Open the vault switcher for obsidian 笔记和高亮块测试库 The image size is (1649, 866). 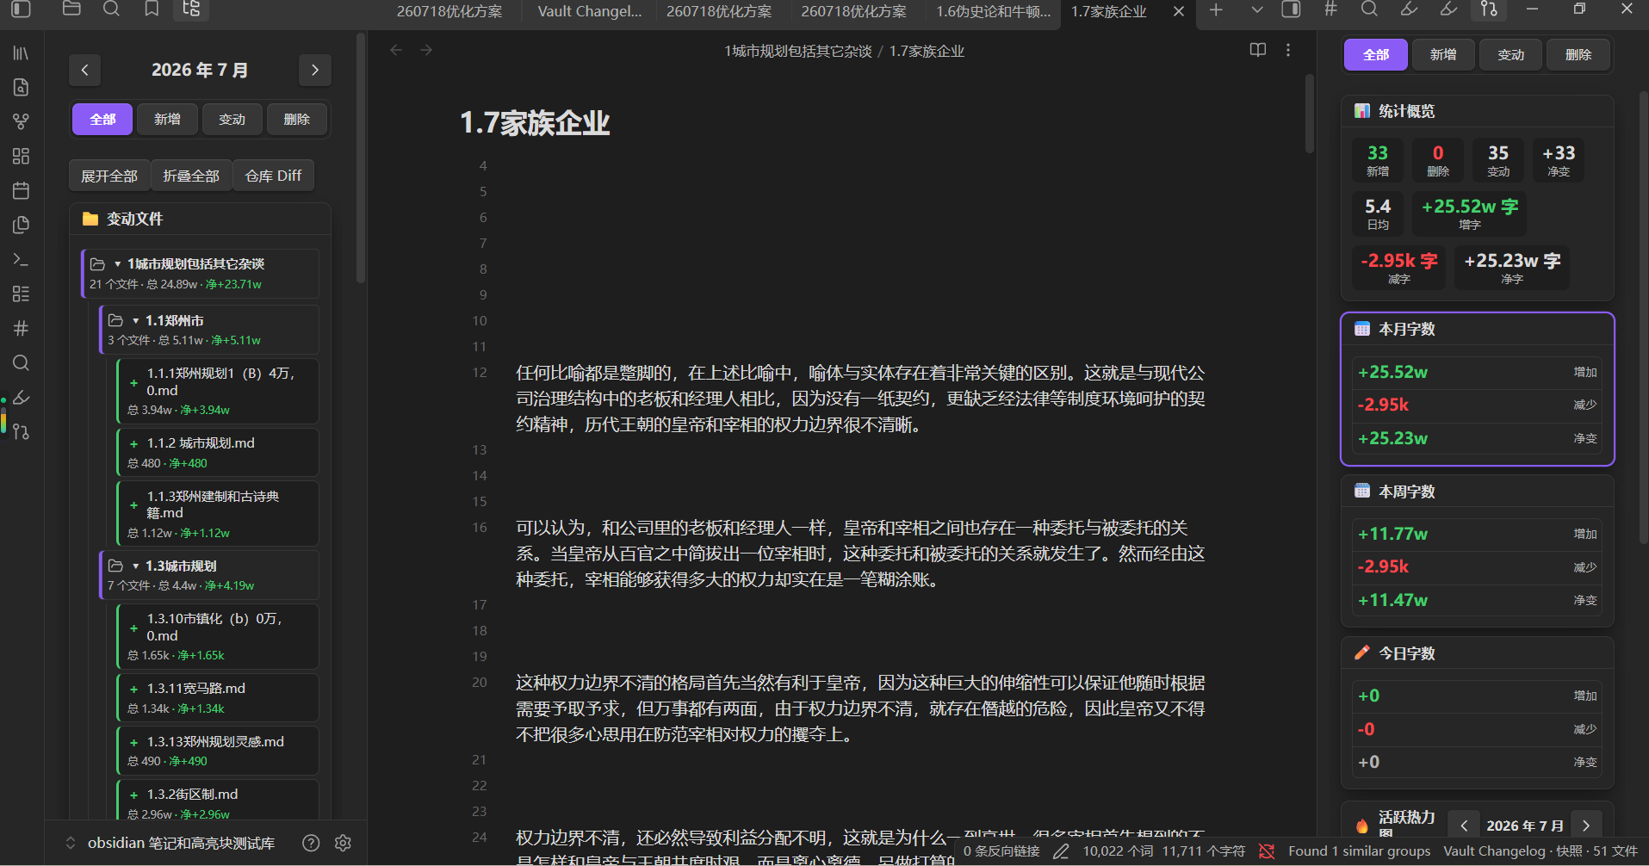171,843
